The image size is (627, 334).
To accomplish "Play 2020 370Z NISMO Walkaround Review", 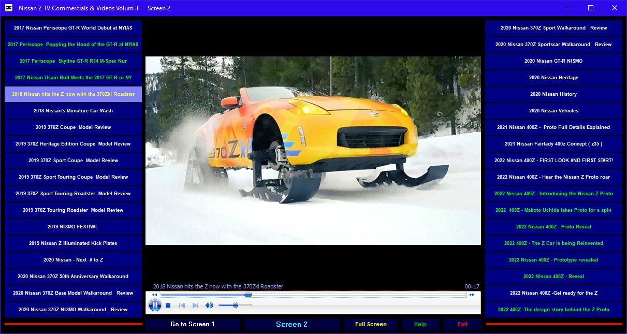I will click(73, 310).
